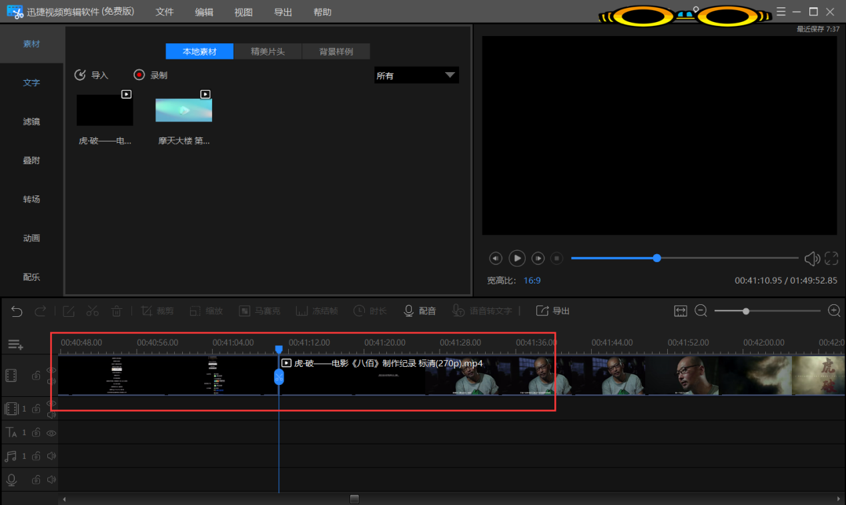Select the 缩放 zoom tool
846x505 pixels.
click(205, 311)
